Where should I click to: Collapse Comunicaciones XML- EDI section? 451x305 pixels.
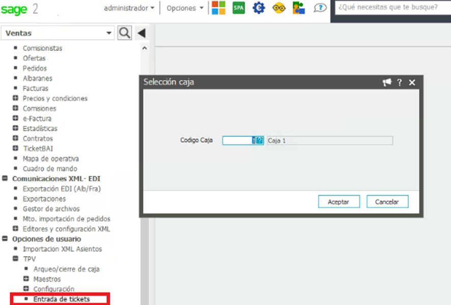tap(5, 178)
